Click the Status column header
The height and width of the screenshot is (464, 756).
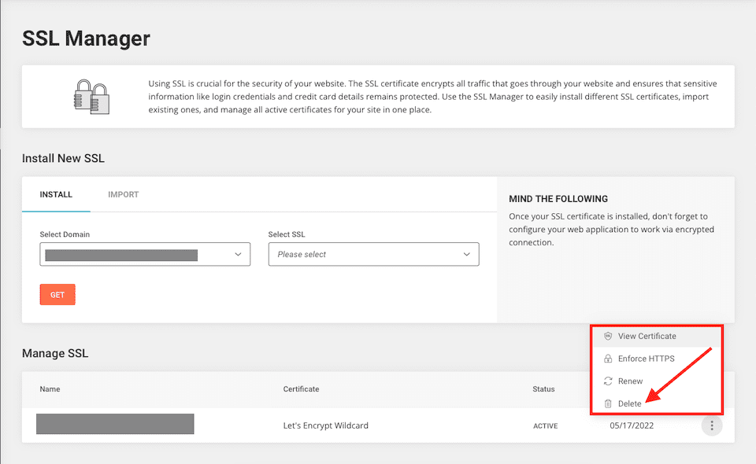[543, 389]
